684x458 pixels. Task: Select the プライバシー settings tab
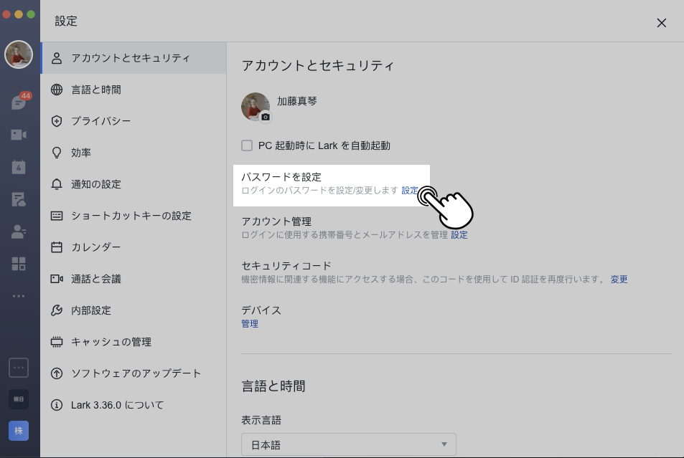(100, 121)
